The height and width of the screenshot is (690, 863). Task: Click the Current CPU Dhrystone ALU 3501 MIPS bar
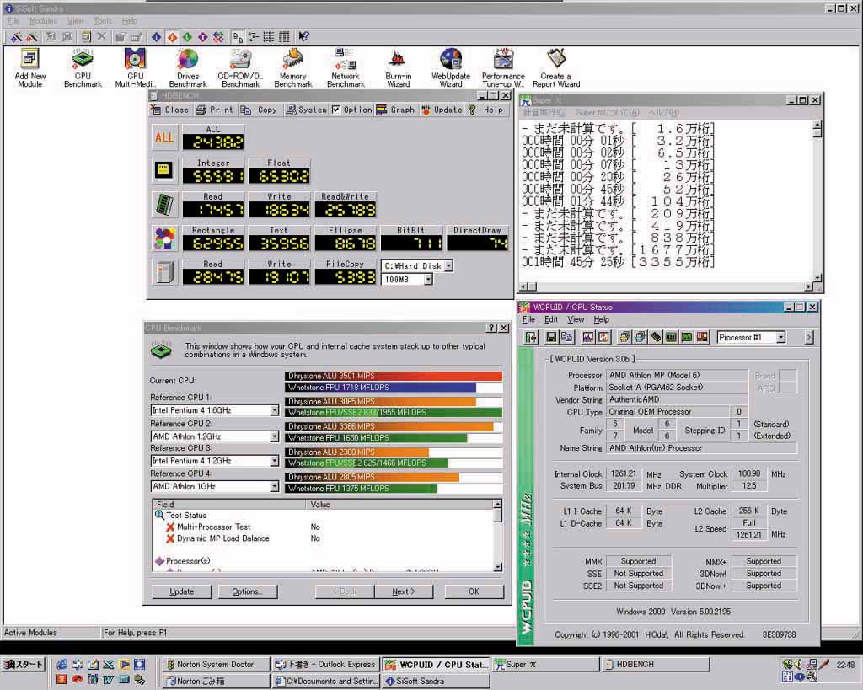click(x=394, y=376)
